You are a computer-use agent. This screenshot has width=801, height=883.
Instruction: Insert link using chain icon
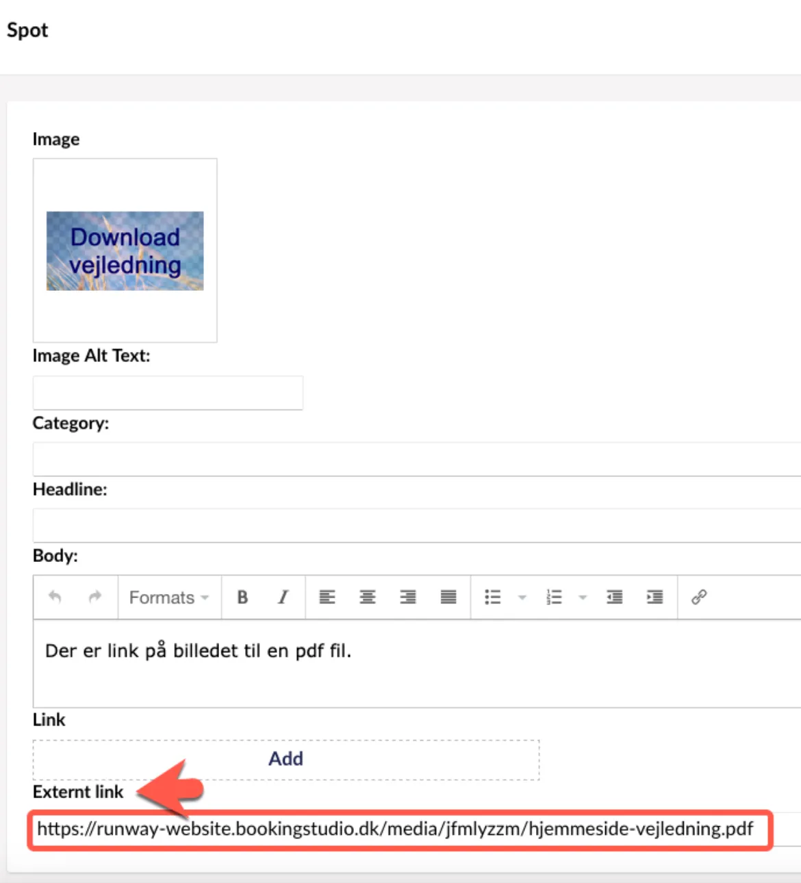pyautogui.click(x=699, y=598)
